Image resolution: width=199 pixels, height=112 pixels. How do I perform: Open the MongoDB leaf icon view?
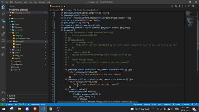point(3,27)
